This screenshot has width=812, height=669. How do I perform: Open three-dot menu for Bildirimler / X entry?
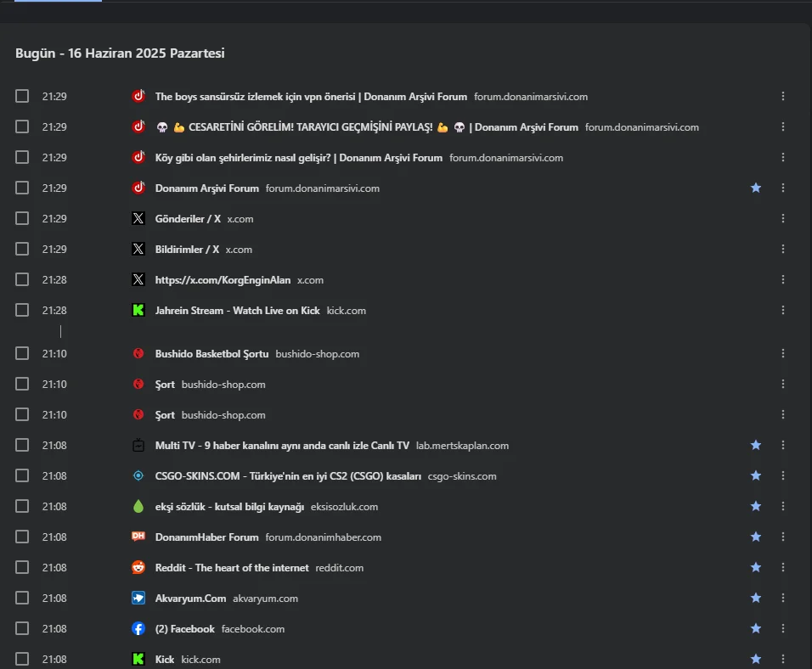pos(783,250)
